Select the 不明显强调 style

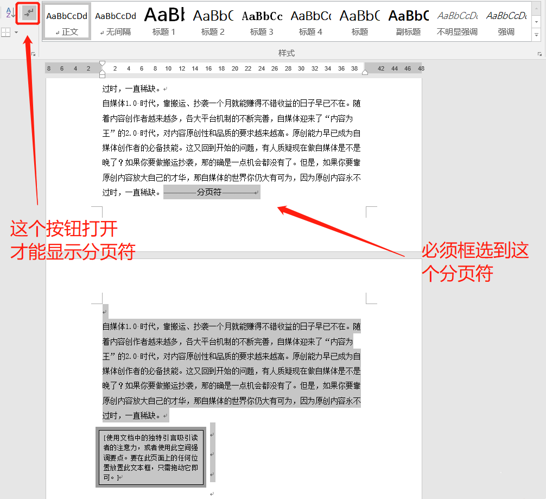tap(457, 21)
